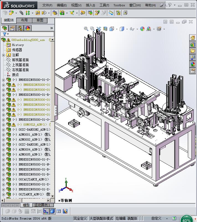Toggle the Section View tool
The image size is (197, 222).
tap(105, 29)
